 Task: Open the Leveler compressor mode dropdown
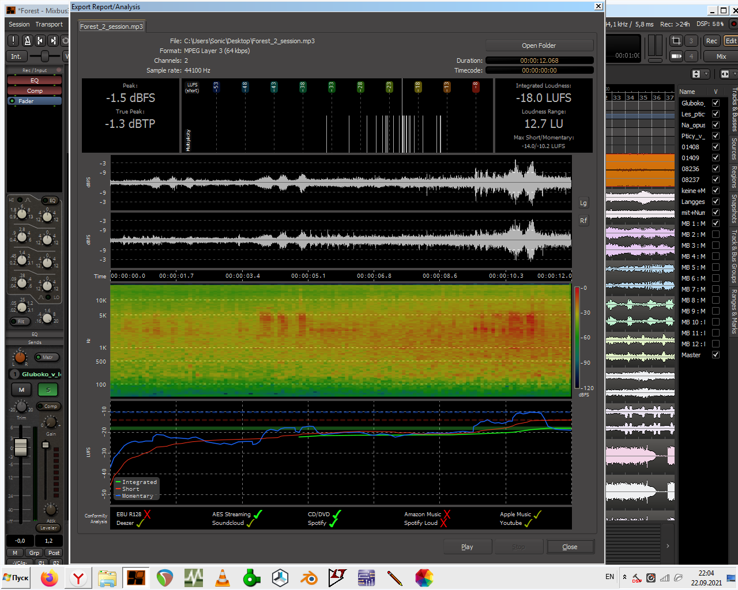[48, 528]
